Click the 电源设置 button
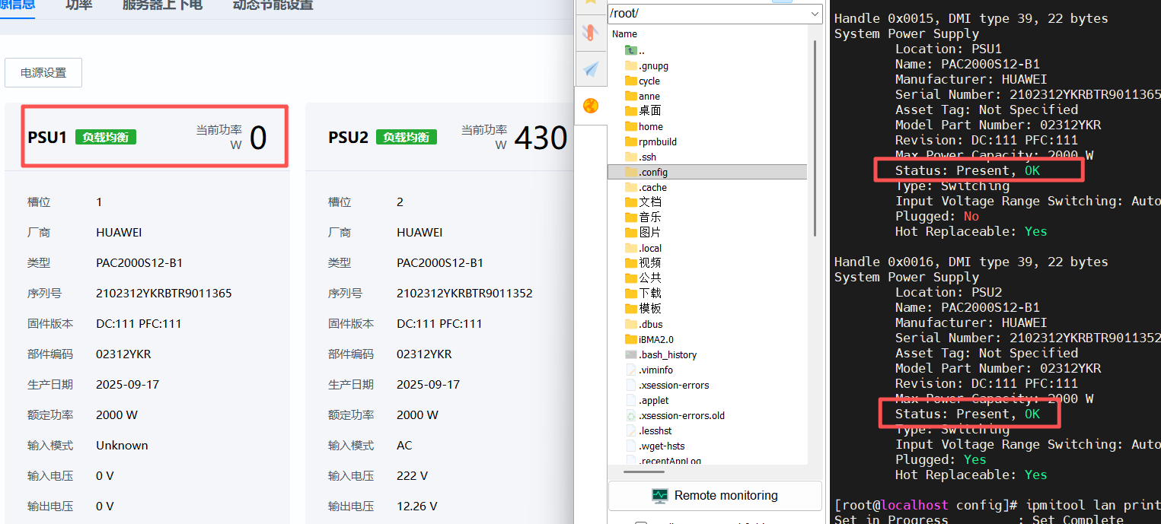 tap(43, 73)
